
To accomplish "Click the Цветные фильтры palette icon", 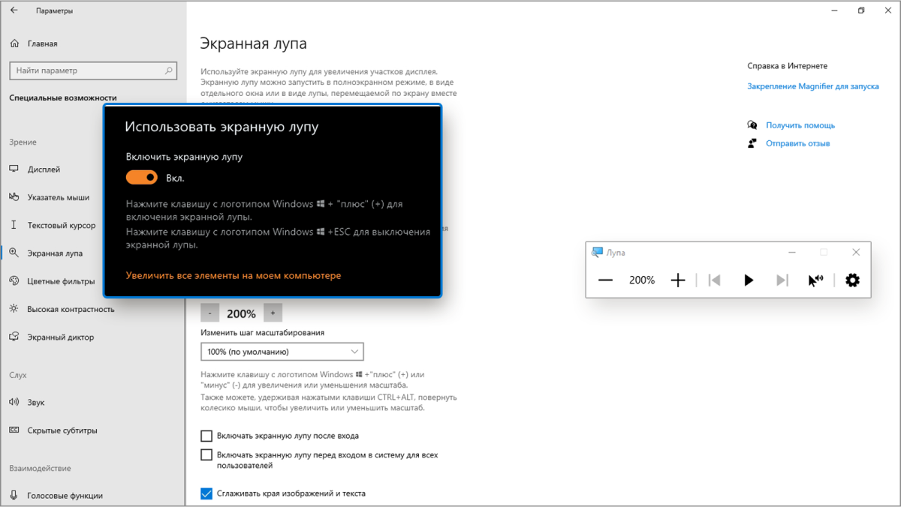I will 14,281.
